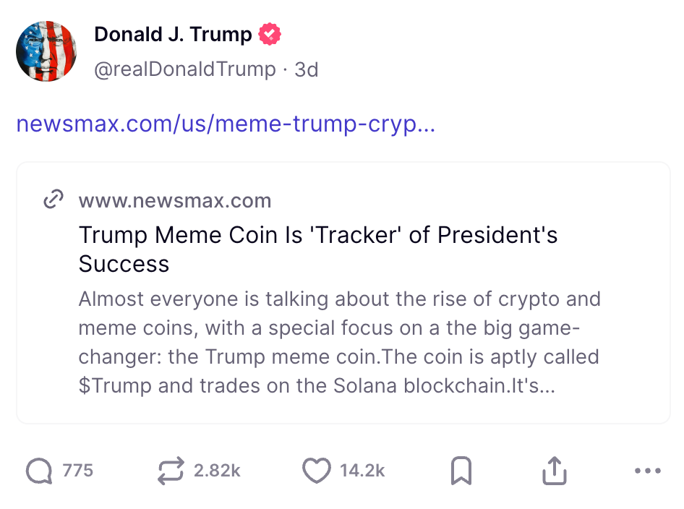The image size is (684, 509).
Task: Click the reply speech bubble icon
Action: coord(39,471)
